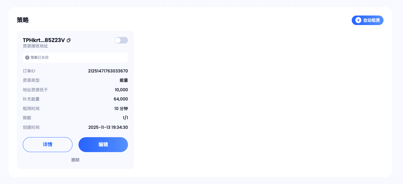Click the 策略已关闭 notice text

pyautogui.click(x=40, y=58)
